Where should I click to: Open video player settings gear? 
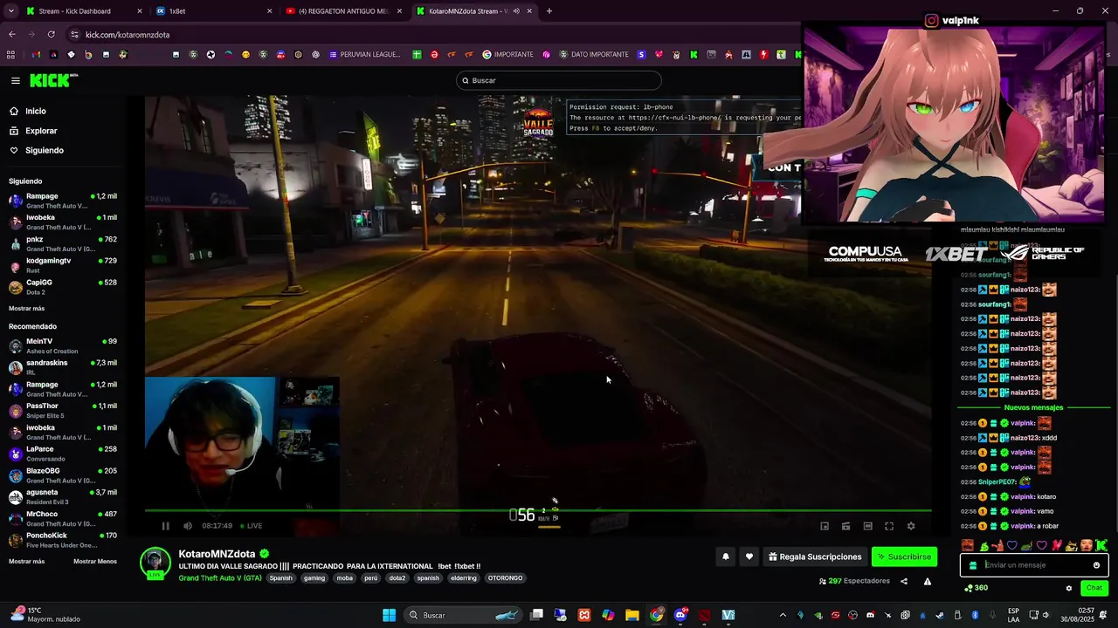click(911, 526)
